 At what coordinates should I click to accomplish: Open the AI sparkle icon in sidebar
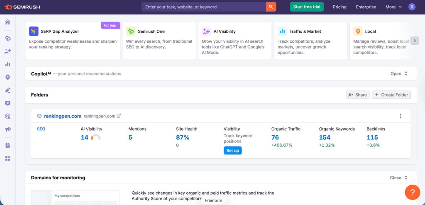[7, 51]
